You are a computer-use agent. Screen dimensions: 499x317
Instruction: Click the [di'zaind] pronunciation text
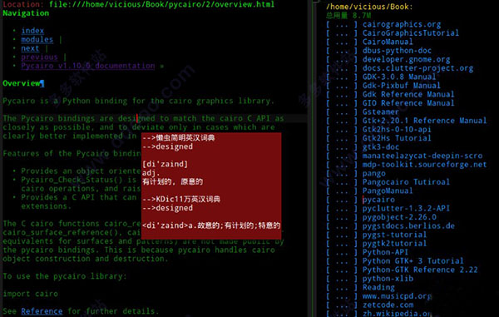click(x=166, y=164)
